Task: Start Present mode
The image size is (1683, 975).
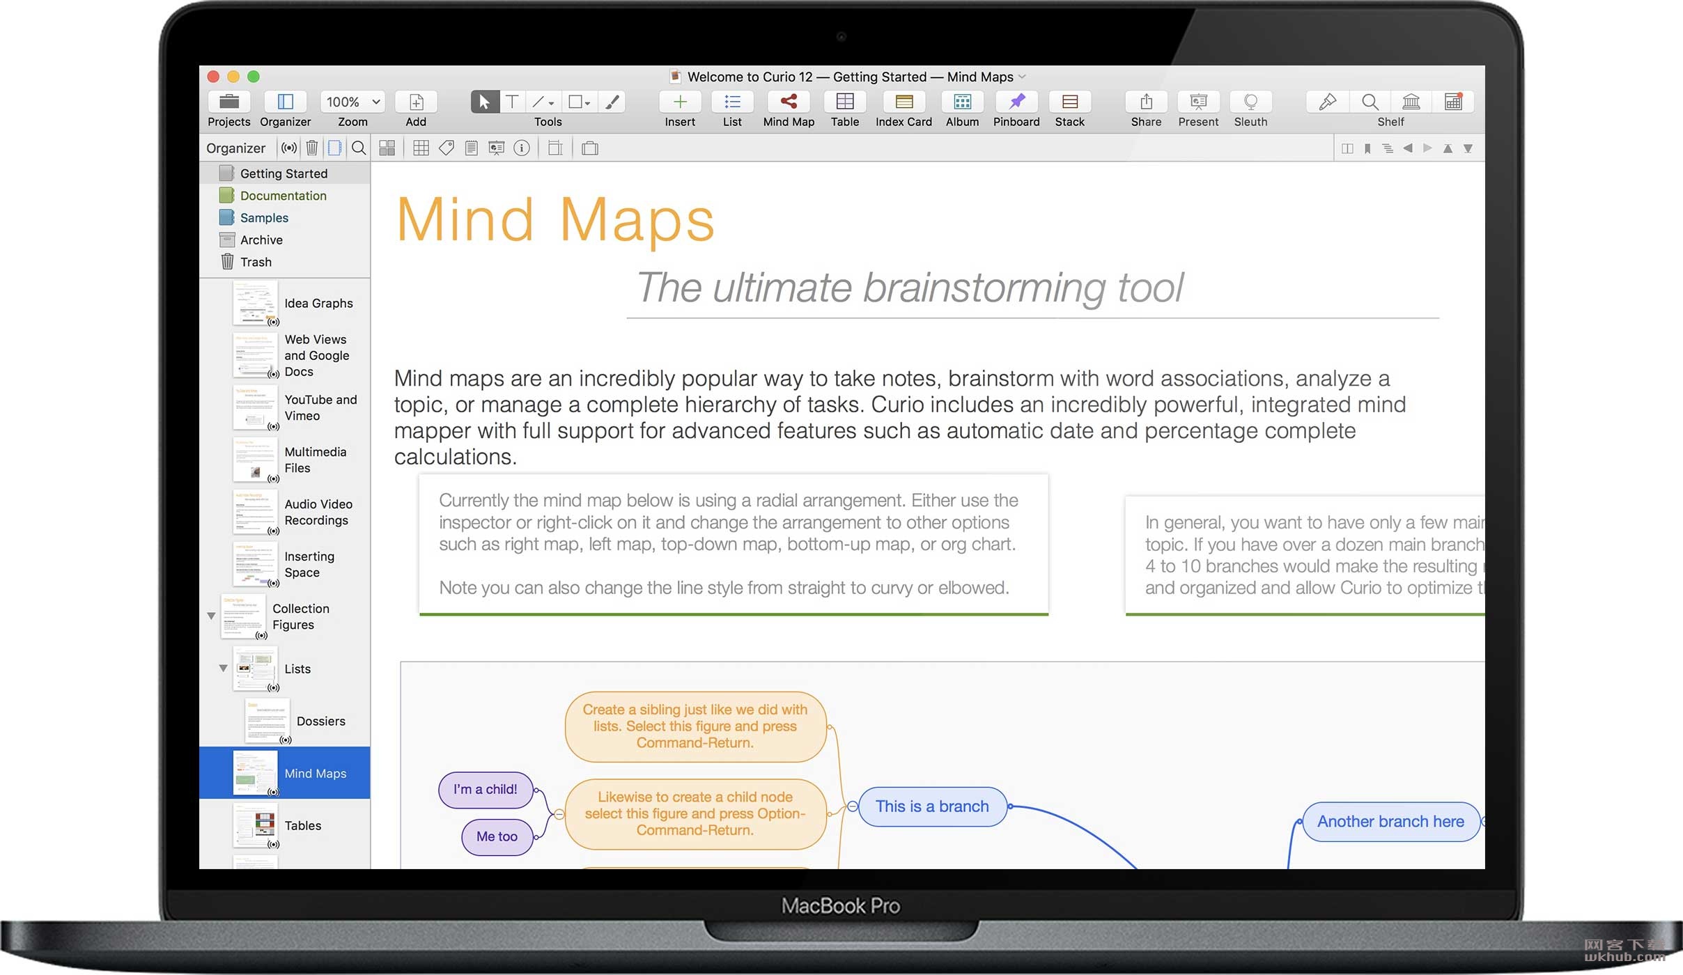Action: coord(1198,102)
